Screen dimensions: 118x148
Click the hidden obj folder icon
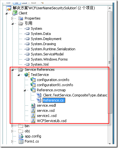pyautogui.click(x=21, y=131)
